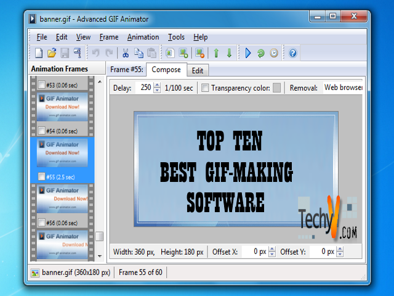
Task: Move frame down with green arrow
Action: (x=229, y=53)
